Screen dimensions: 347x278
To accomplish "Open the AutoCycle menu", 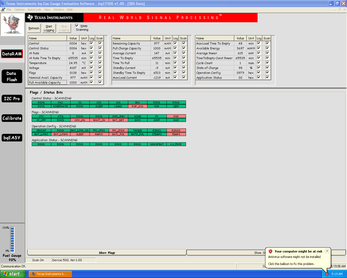I will pos(34,10).
